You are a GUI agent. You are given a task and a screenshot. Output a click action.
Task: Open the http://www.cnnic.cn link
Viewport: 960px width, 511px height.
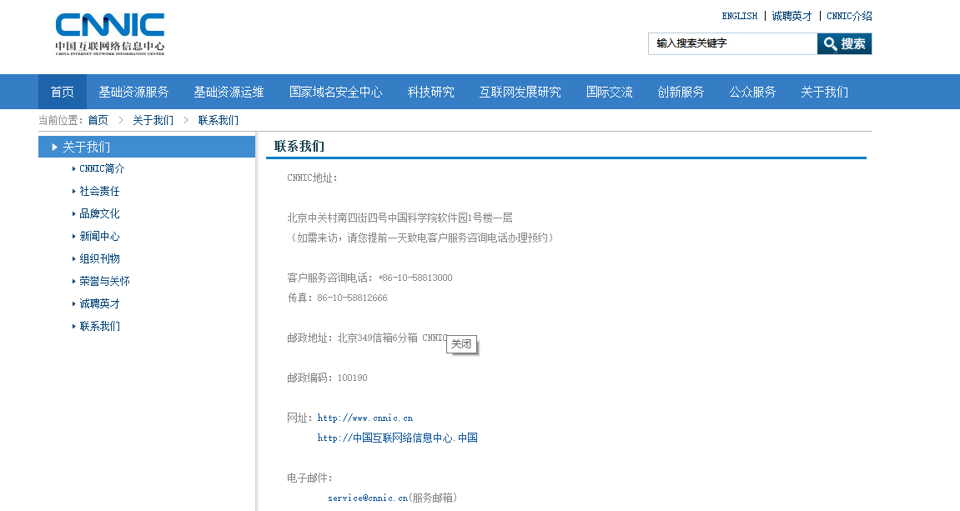pyautogui.click(x=364, y=418)
